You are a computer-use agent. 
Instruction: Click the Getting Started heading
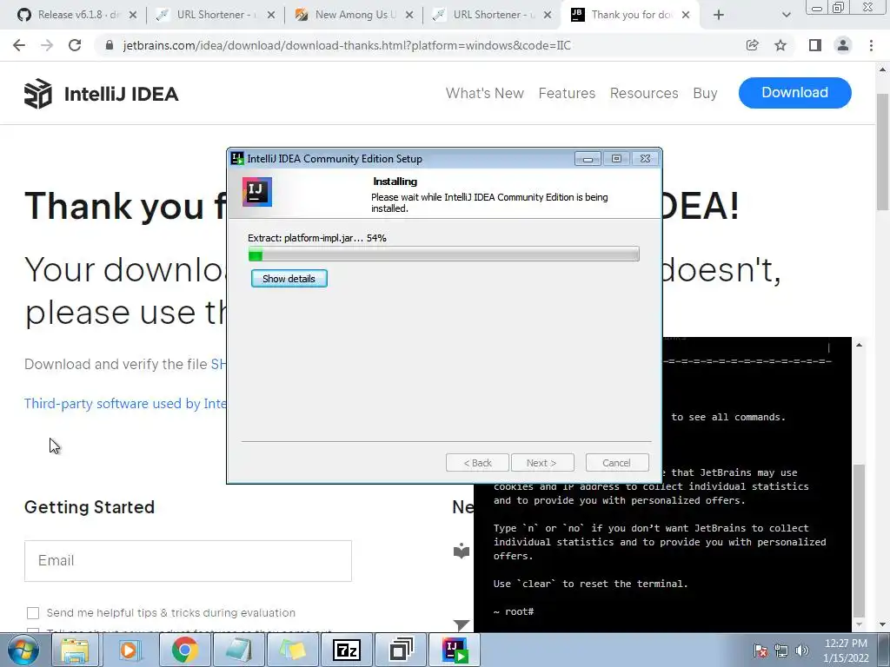click(x=90, y=507)
